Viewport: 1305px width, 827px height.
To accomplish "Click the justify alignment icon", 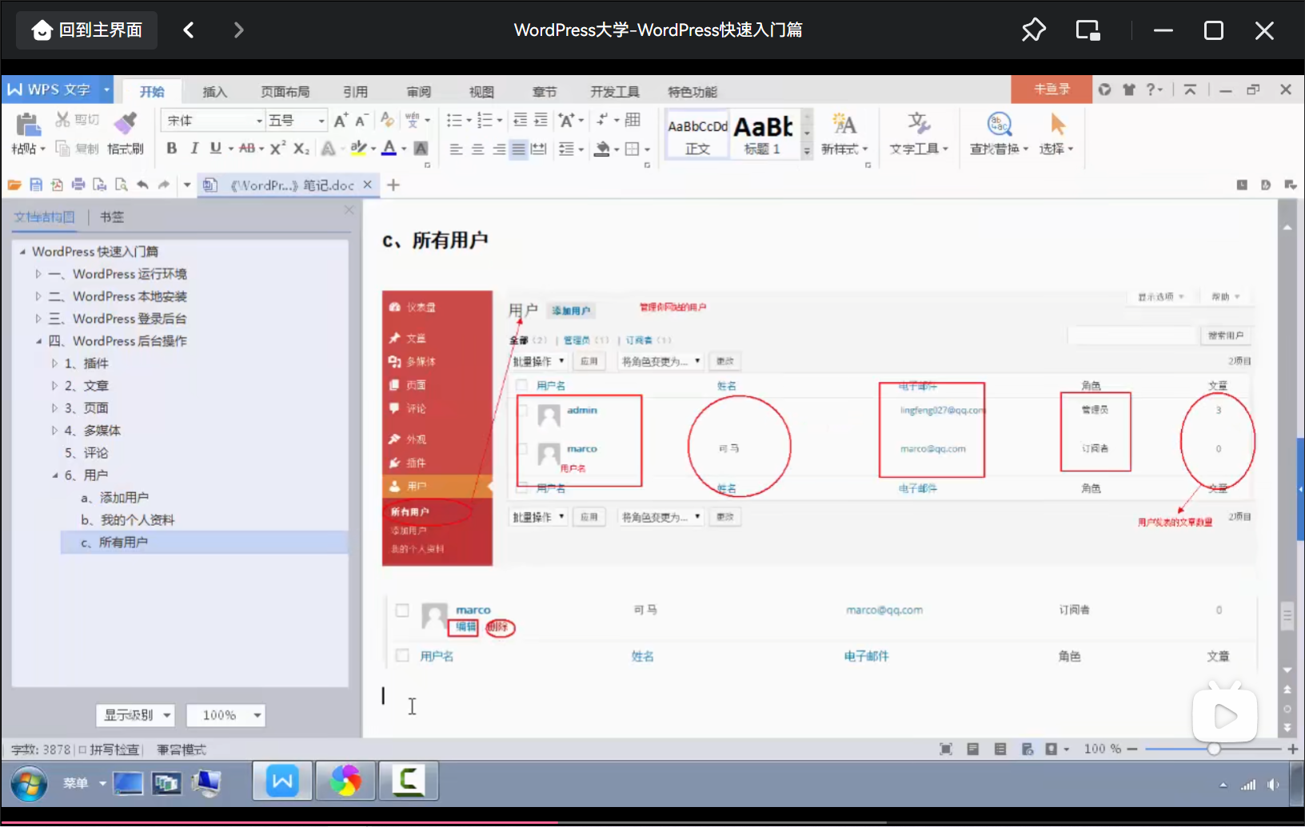I will [x=518, y=149].
